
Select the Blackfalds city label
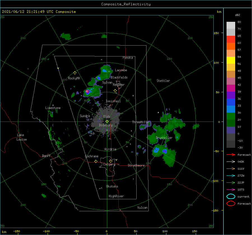click(x=119, y=77)
